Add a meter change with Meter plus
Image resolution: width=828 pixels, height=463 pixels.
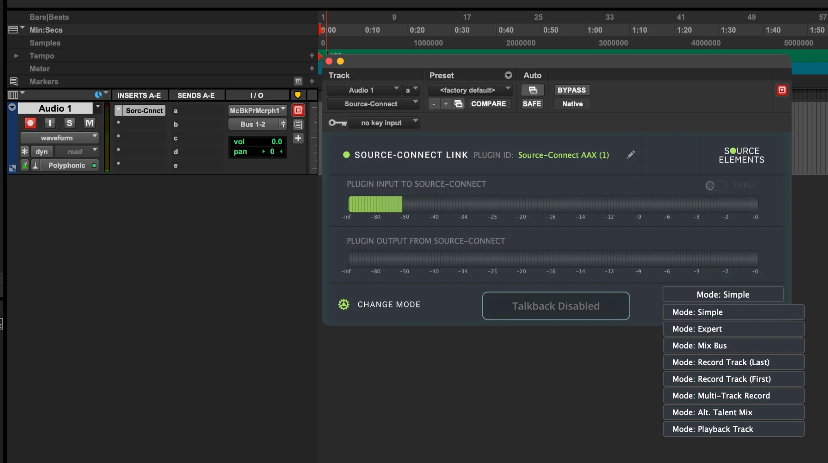click(x=312, y=68)
